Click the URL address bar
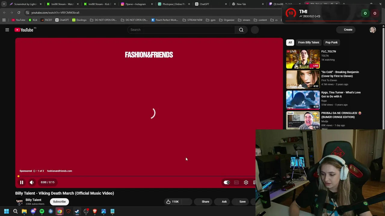Screen dimensions: 385x216 point(150,13)
